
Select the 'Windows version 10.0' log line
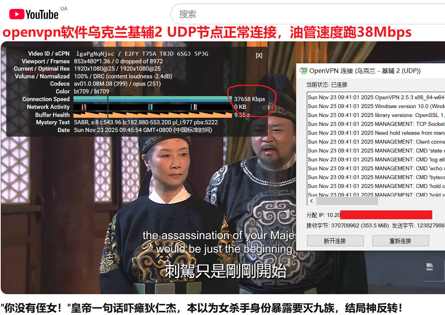click(x=376, y=106)
